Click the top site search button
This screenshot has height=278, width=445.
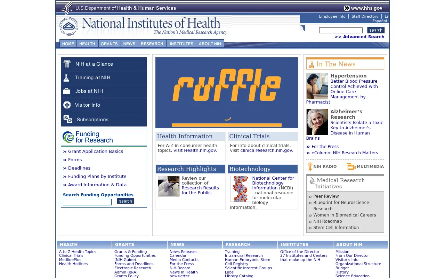pyautogui.click(x=376, y=30)
